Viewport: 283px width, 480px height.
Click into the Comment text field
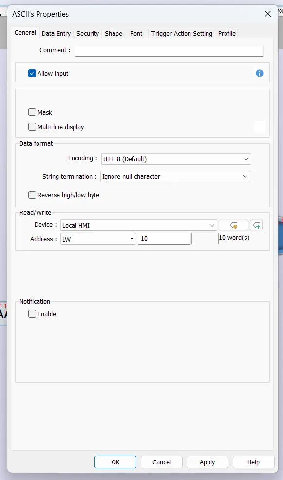point(169,51)
